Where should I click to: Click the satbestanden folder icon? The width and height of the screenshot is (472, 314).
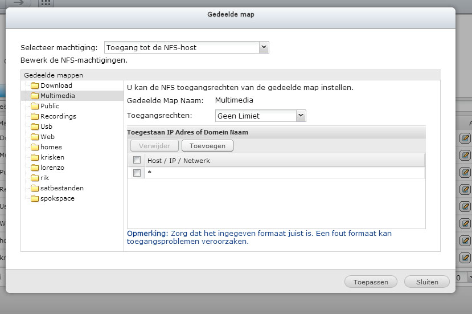click(35, 188)
